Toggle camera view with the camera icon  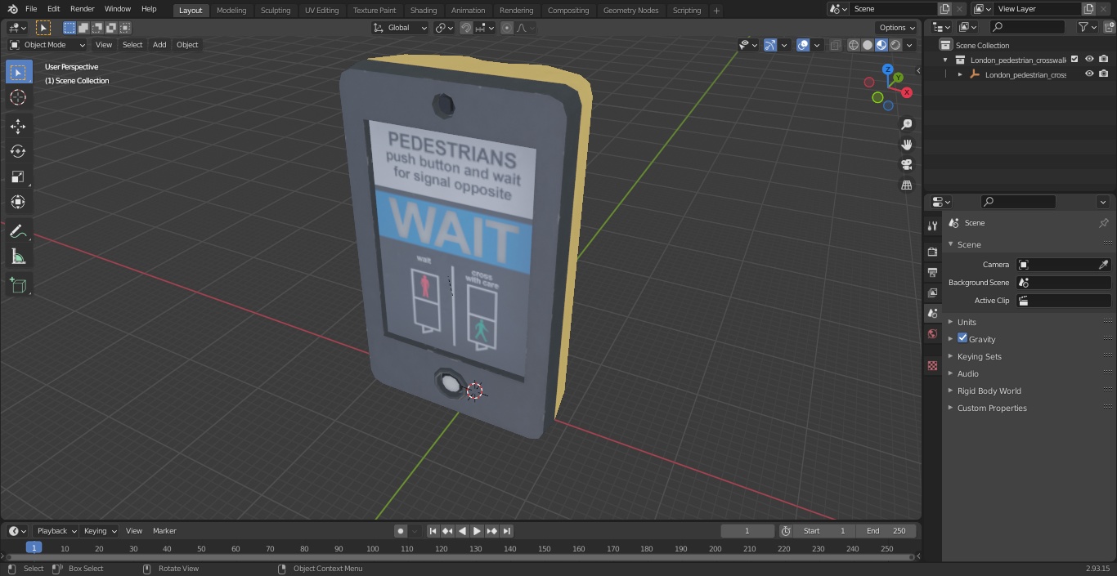tap(906, 165)
